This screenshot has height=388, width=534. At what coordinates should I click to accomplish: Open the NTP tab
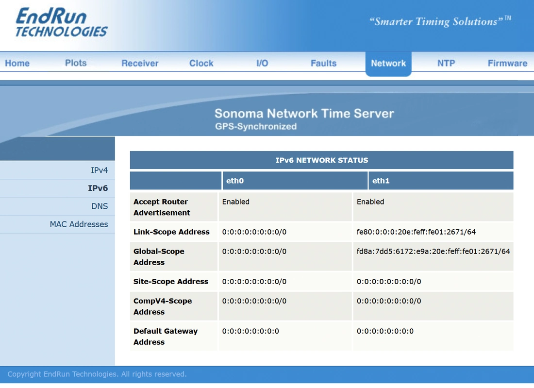pos(446,63)
